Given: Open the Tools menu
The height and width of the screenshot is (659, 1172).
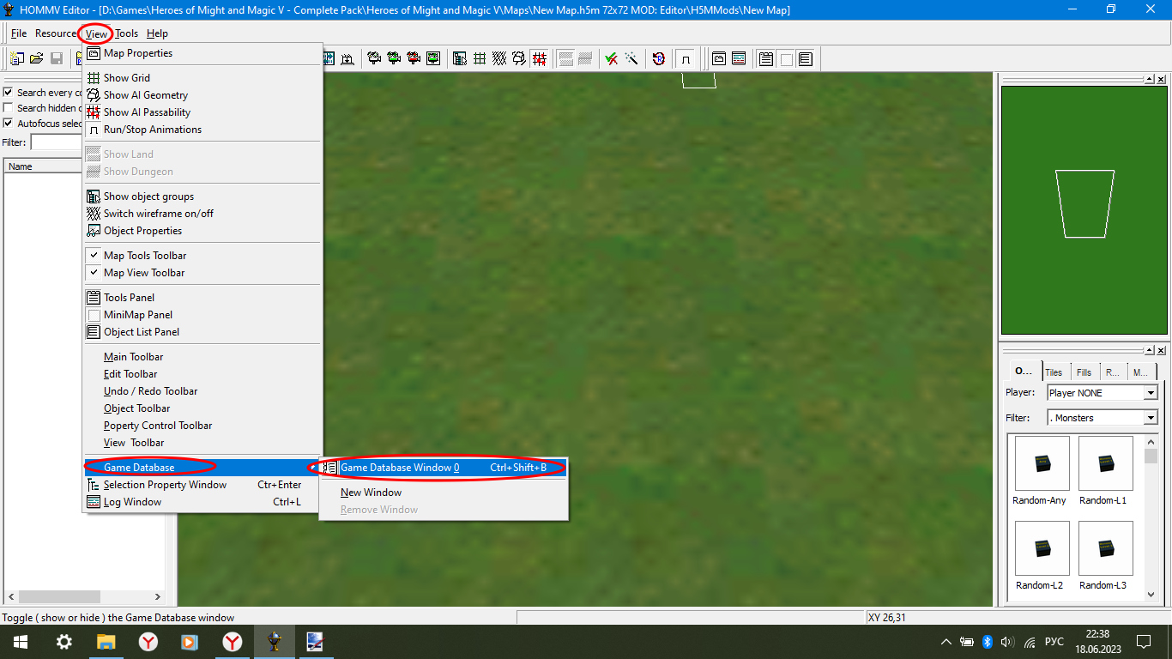Looking at the screenshot, I should click(x=126, y=33).
